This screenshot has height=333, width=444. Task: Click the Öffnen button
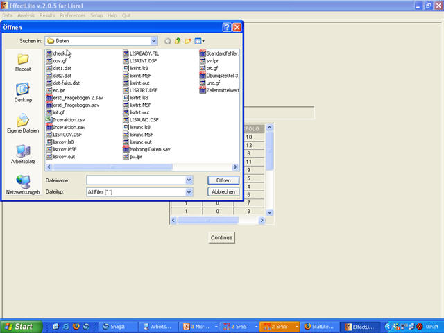[x=223, y=180]
